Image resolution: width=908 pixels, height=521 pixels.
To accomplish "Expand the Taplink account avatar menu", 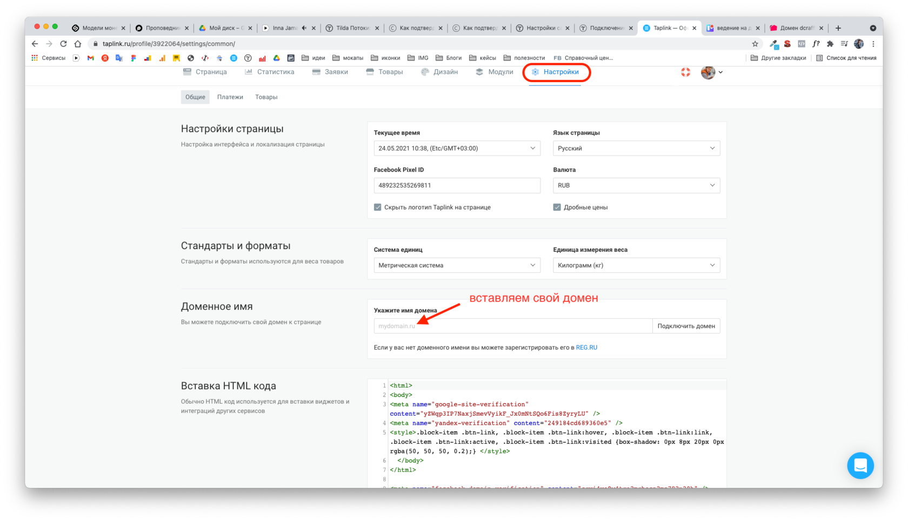I will click(x=712, y=72).
